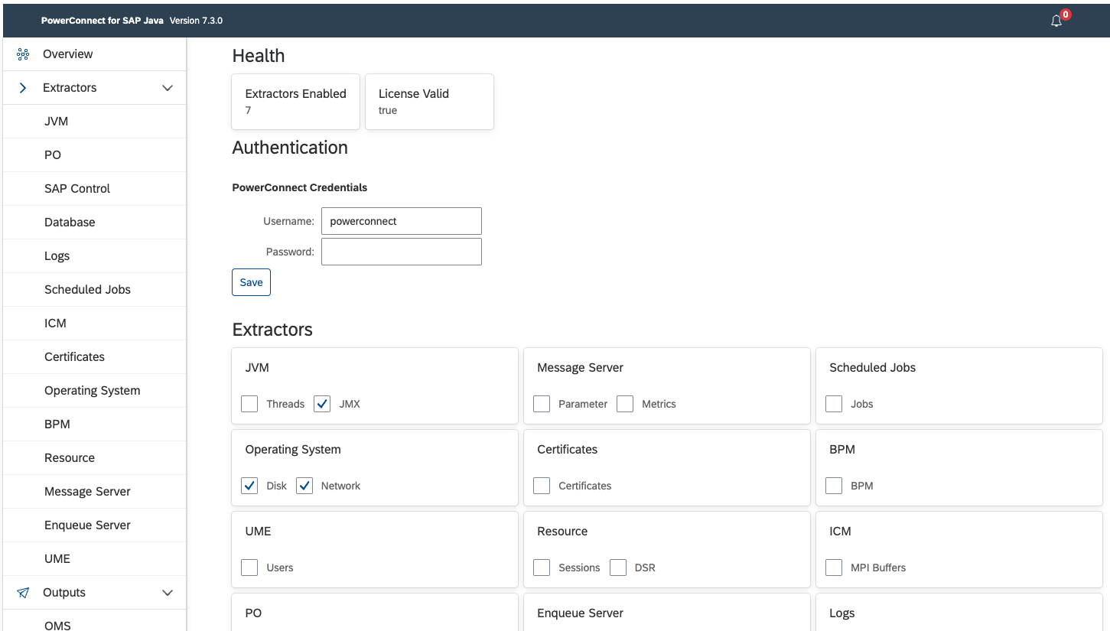
Task: Uncheck the Network checkbox
Action: click(x=304, y=486)
